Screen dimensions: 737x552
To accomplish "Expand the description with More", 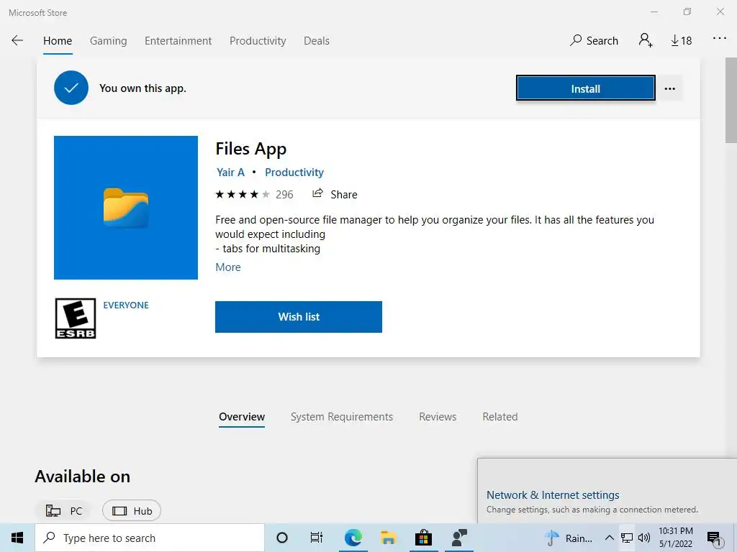I will click(x=228, y=267).
